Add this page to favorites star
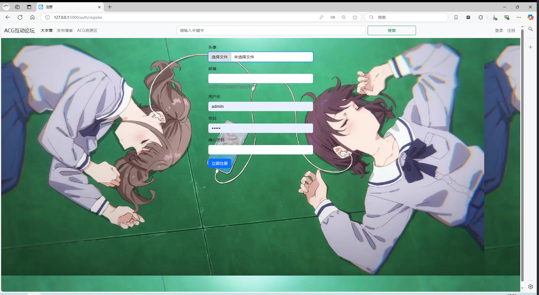The width and height of the screenshot is (539, 295). 355,17
